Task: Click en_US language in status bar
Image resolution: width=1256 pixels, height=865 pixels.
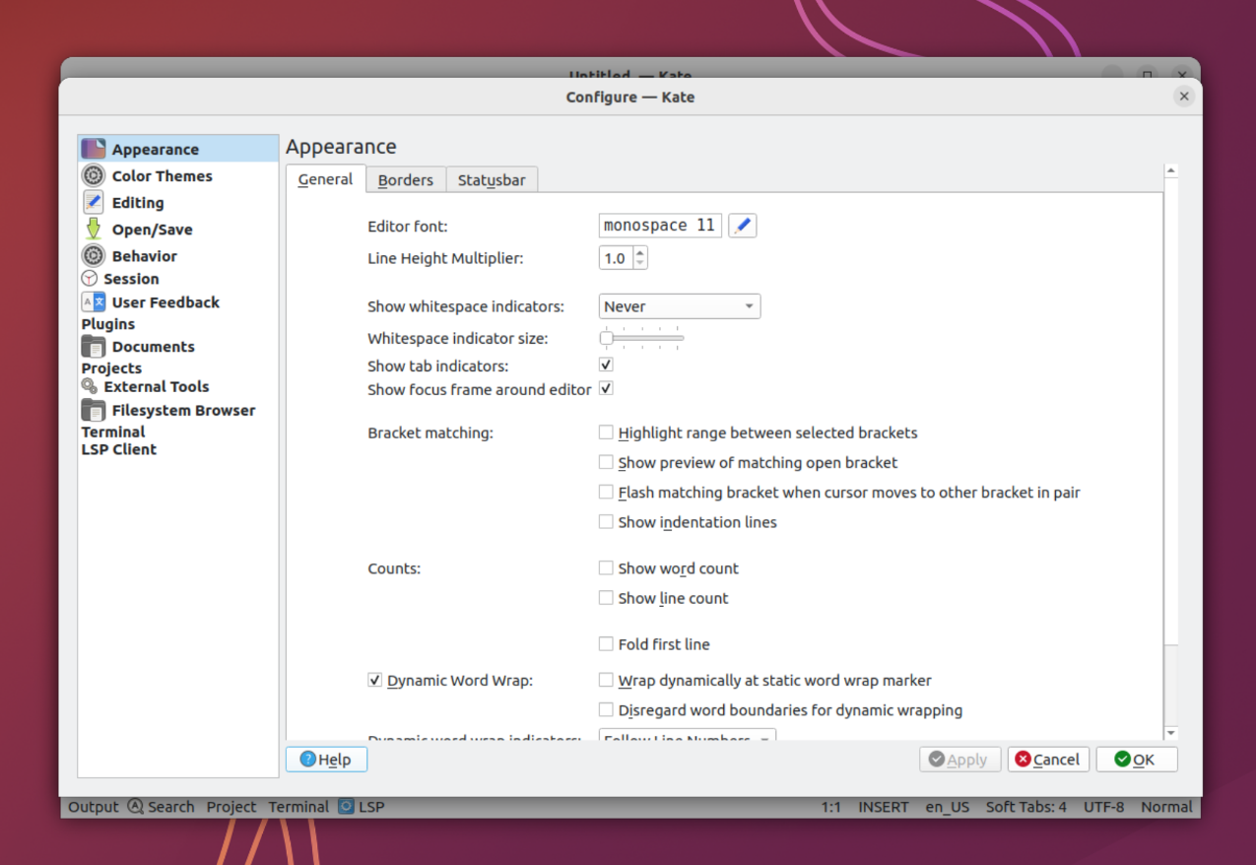Action: pos(948,807)
